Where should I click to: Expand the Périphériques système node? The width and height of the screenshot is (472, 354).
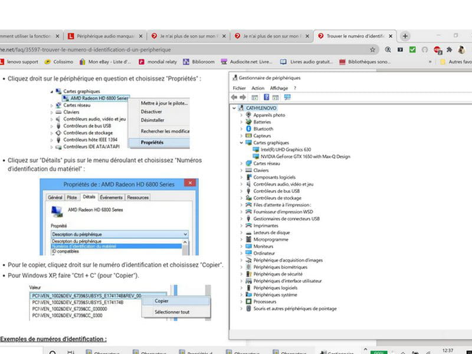coord(241,295)
